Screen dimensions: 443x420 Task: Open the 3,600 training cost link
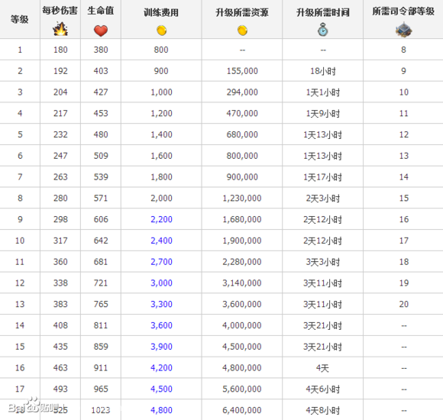click(161, 325)
